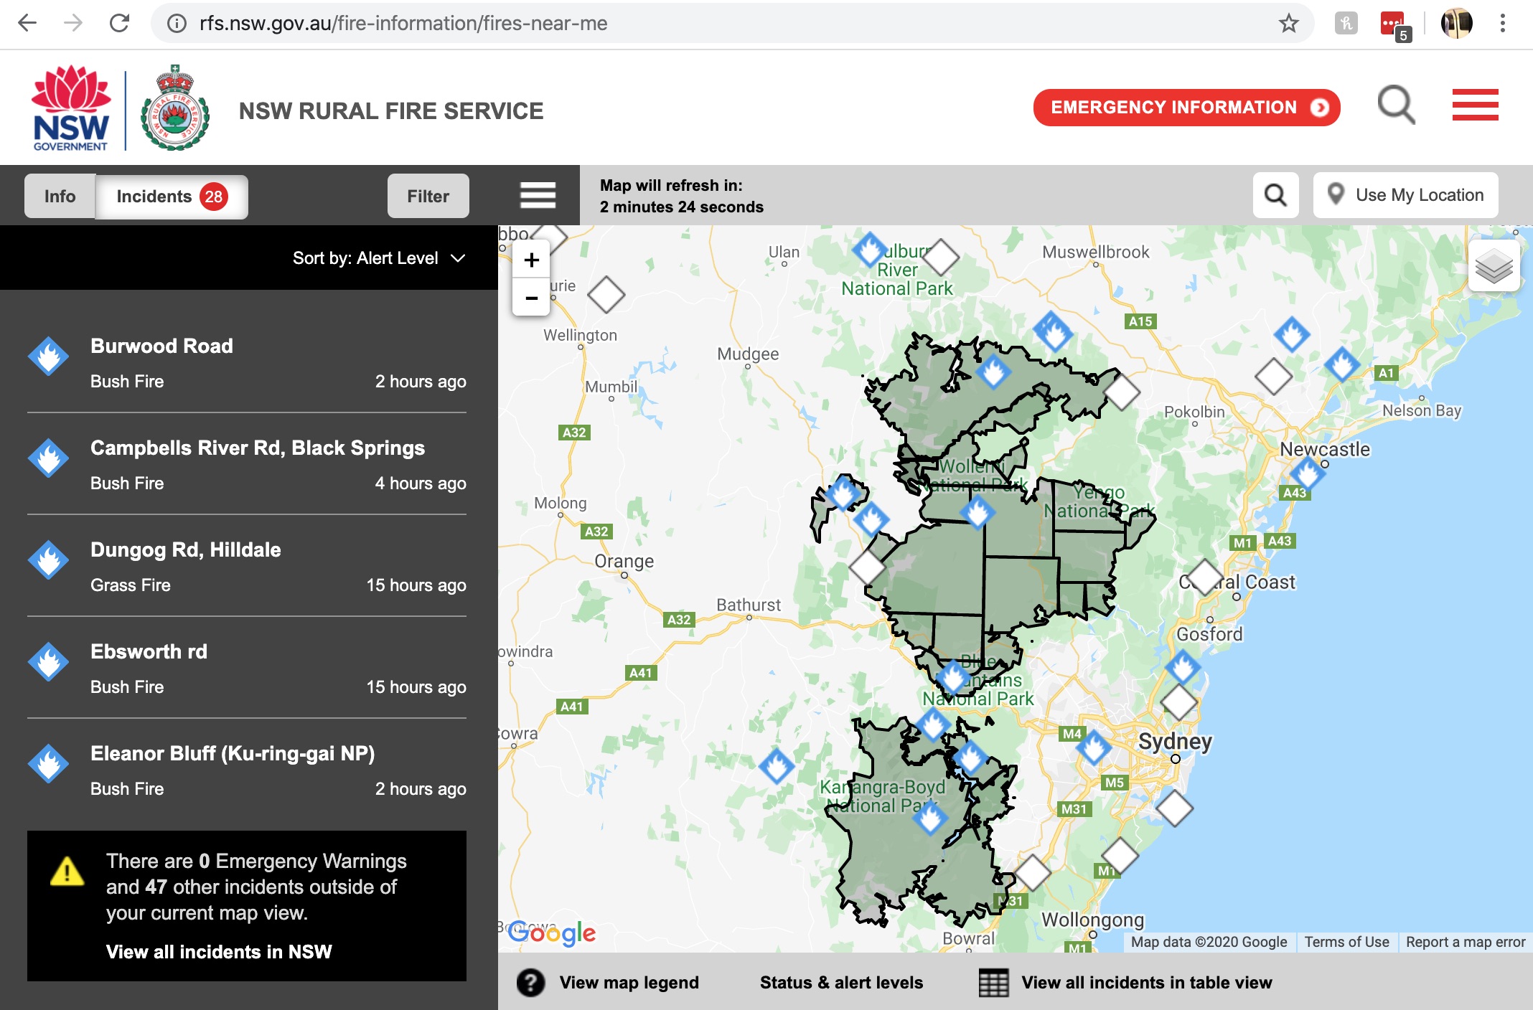Viewport: 1533px width, 1010px height.
Task: Toggle the incident list panel hamburger
Action: pos(538,195)
